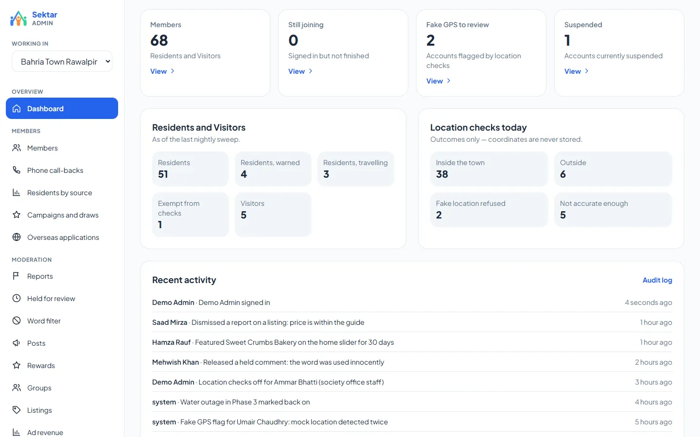Click the Visitors 5 tile
Image resolution: width=700 pixels, height=437 pixels.
pyautogui.click(x=273, y=215)
